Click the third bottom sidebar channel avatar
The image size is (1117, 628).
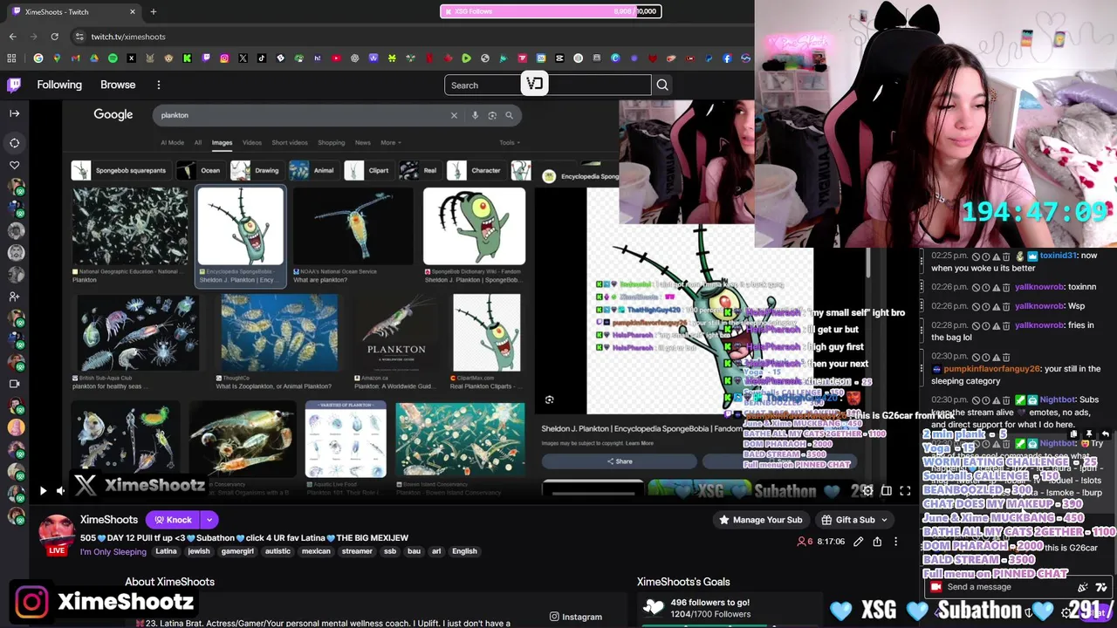coord(16,449)
